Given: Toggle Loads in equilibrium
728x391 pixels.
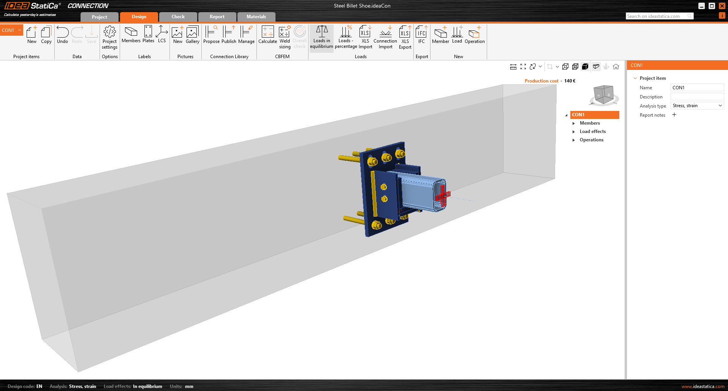Looking at the screenshot, I should pyautogui.click(x=321, y=37).
